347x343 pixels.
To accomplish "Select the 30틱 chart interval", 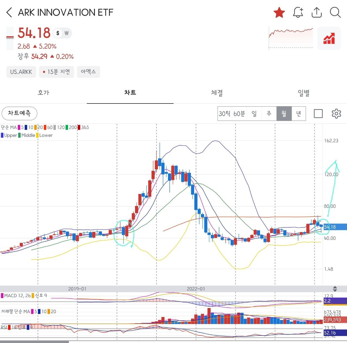I will pyautogui.click(x=225, y=114).
